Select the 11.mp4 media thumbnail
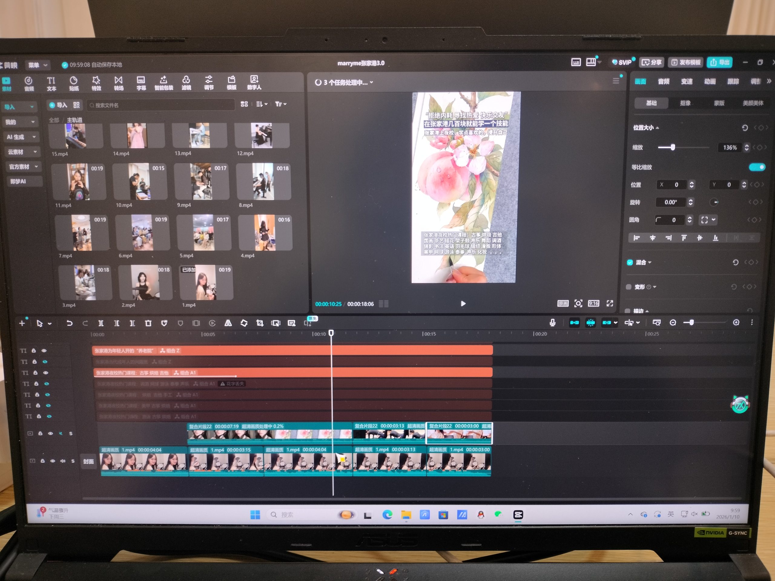This screenshot has height=581, width=775. pyautogui.click(x=78, y=182)
